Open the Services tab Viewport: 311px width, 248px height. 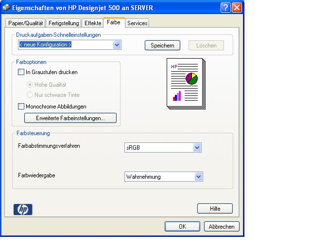click(x=137, y=23)
